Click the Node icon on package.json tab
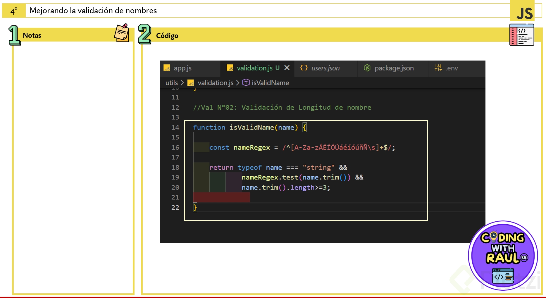Image resolution: width=546 pixels, height=298 pixels. click(x=367, y=68)
